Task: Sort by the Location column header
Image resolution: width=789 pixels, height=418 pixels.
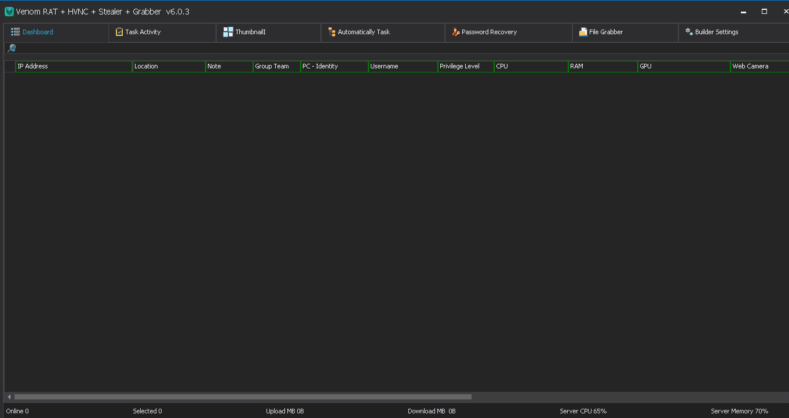Action: pos(169,66)
